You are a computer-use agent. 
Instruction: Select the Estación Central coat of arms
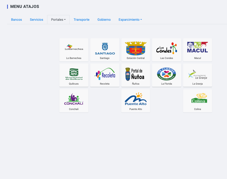click(136, 48)
